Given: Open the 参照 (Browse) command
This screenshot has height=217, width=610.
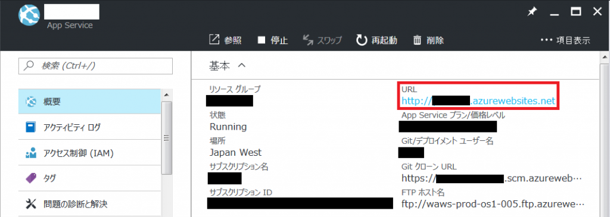Looking at the screenshot, I should tap(225, 40).
